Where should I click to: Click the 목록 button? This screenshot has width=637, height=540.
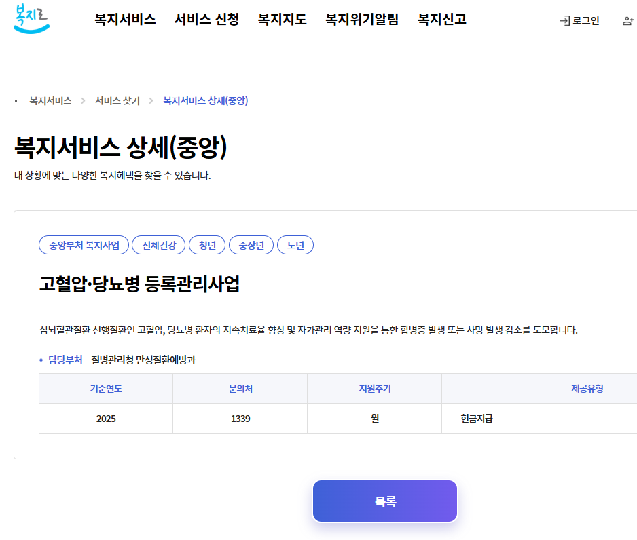click(x=385, y=501)
